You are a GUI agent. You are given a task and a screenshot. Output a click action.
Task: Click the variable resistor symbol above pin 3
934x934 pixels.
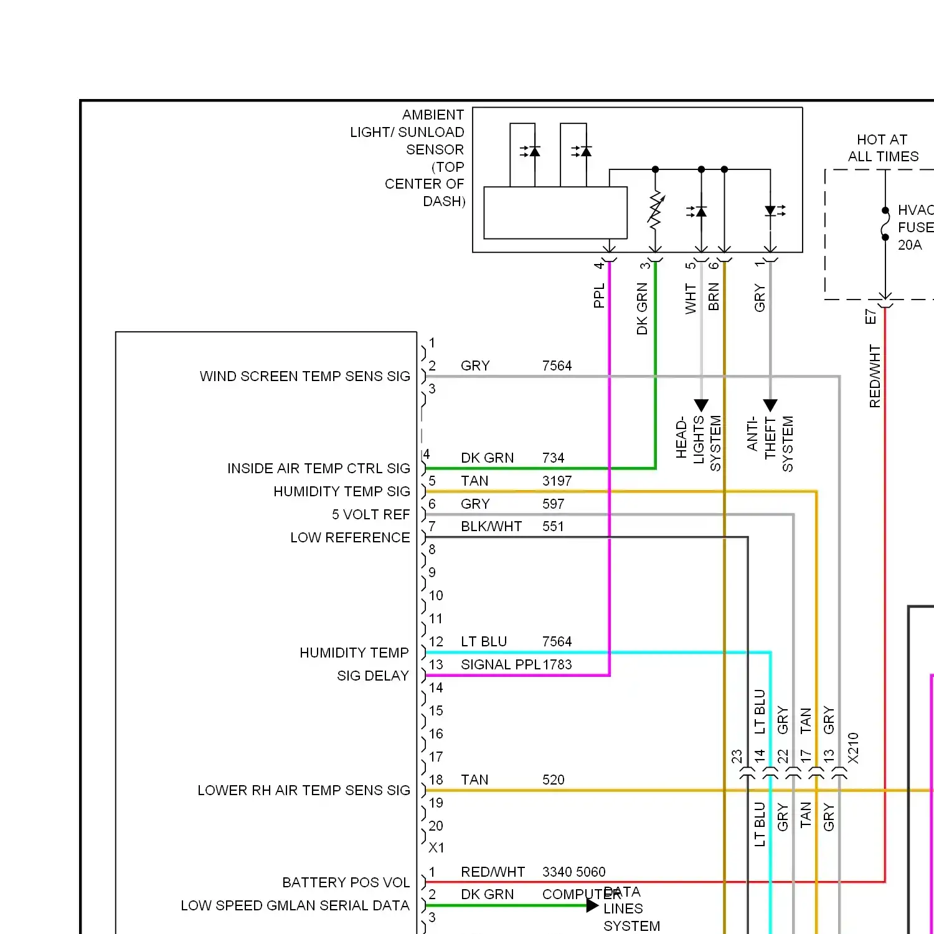click(656, 210)
